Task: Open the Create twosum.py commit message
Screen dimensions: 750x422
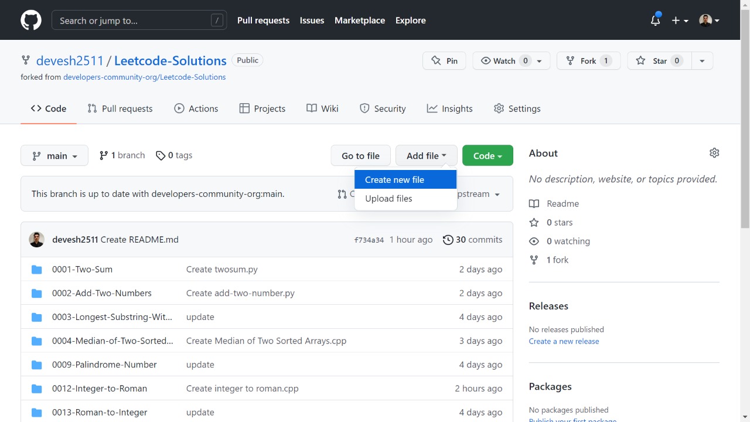Action: pyautogui.click(x=222, y=270)
